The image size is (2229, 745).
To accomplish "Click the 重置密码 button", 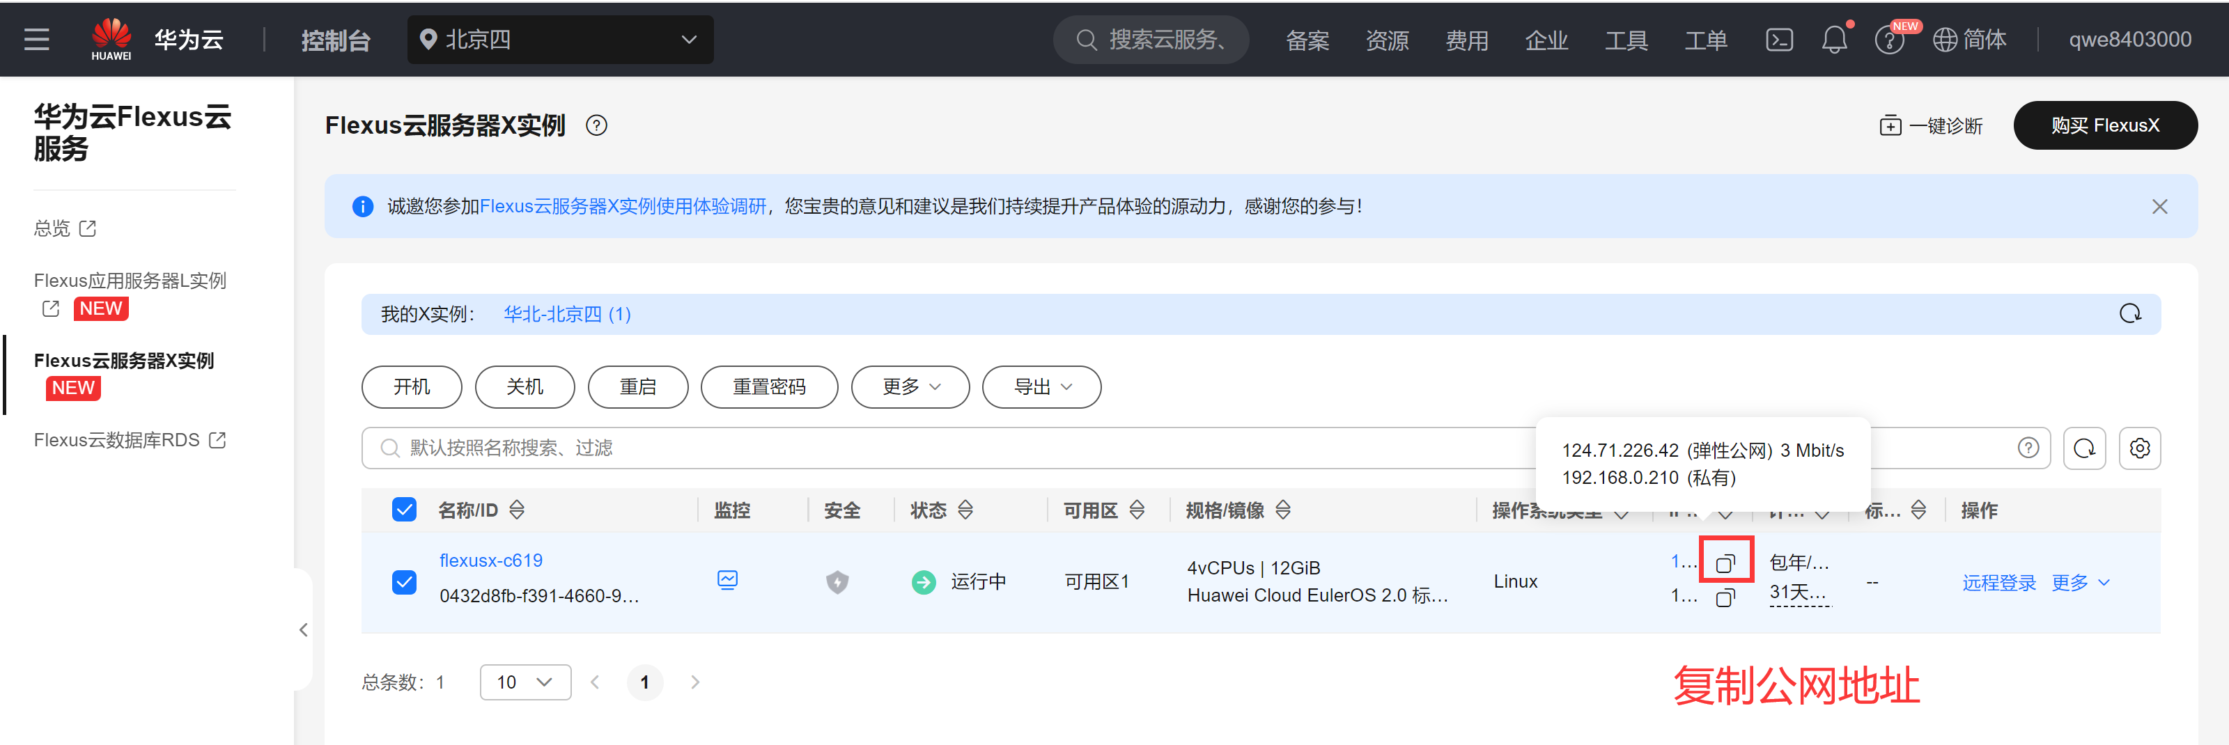I will (x=769, y=387).
